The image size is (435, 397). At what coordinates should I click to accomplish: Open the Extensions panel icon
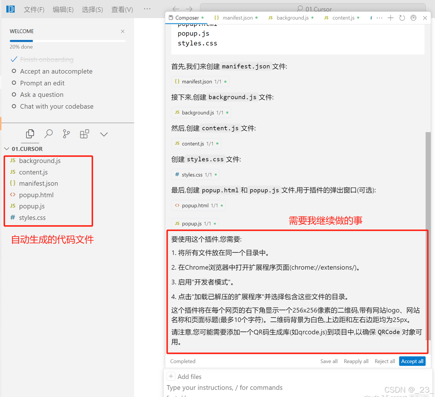84,134
